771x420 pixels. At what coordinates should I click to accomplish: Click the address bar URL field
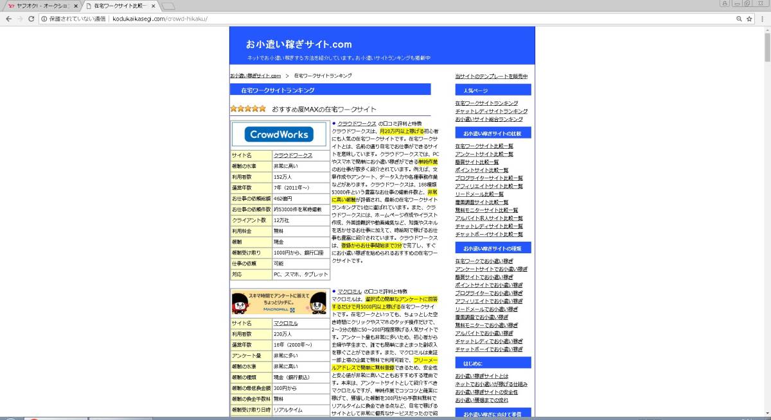[385, 19]
